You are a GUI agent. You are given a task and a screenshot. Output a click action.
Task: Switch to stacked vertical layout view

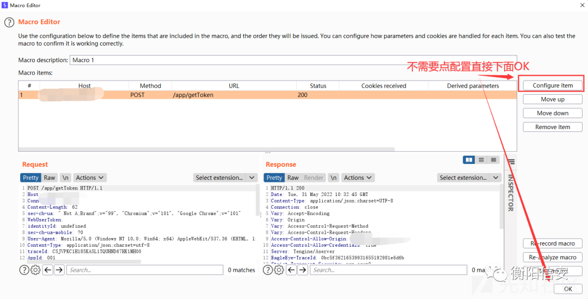tap(481, 160)
